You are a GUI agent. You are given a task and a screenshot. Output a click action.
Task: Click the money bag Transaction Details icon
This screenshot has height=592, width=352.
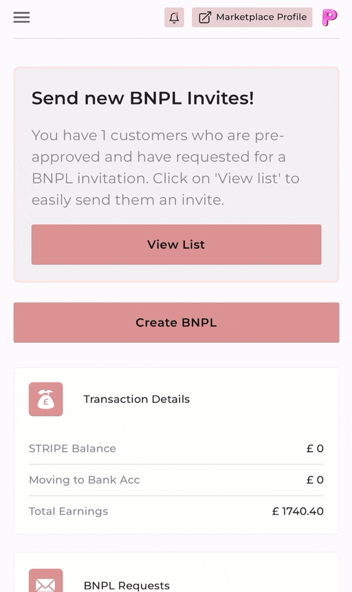[x=45, y=399]
